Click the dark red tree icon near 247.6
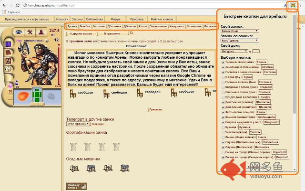The height and width of the screenshot is (191, 305). 41,32
